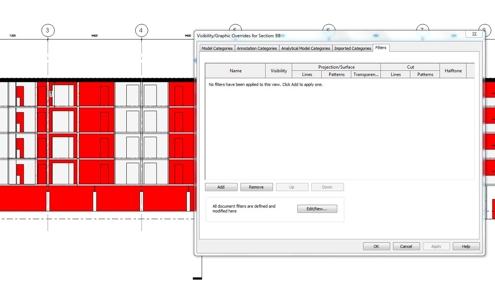Viewport: 495px width, 294px height.
Task: Go to the Imported Categories tab
Action: point(352,48)
